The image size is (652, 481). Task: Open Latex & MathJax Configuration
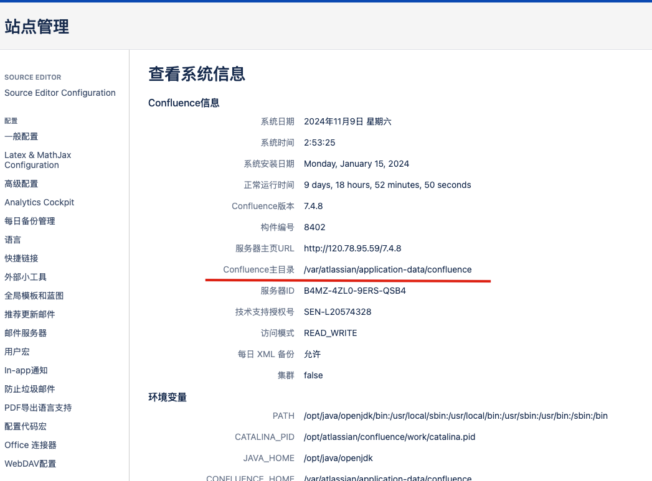pos(38,160)
